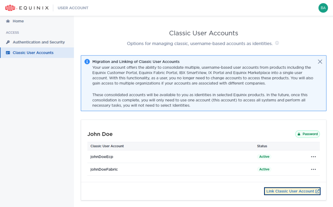The height and width of the screenshot is (207, 333).
Task: Click the Home house icon
Action: (x=8, y=21)
